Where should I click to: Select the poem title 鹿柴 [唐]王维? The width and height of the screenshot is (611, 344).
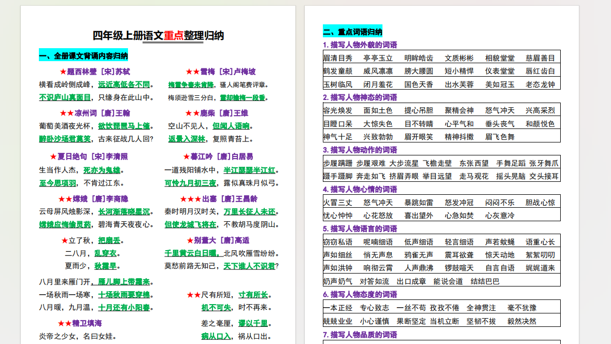(224, 113)
